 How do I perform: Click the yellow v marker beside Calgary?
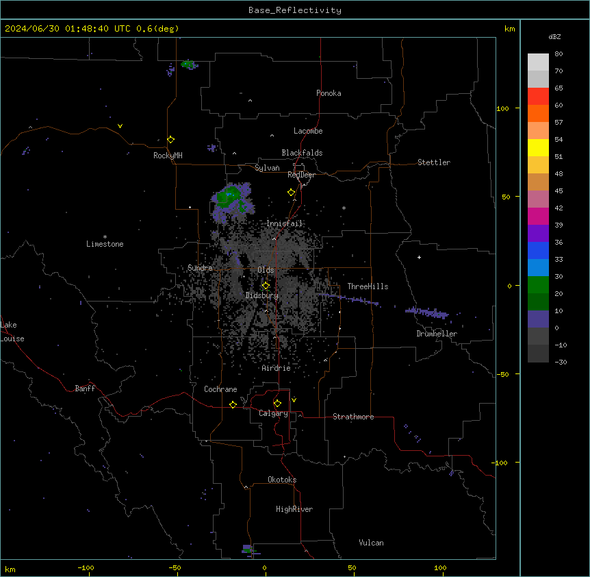pos(294,400)
